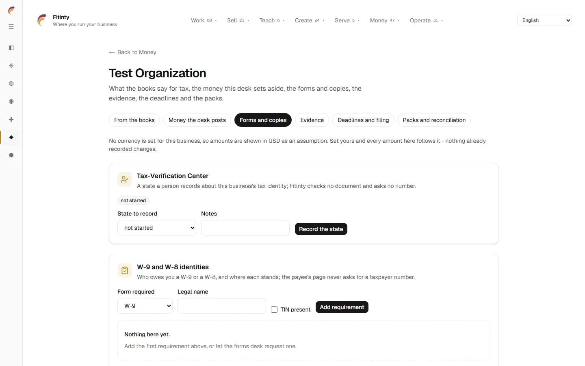Expand the Money menu in the top navigation

click(x=385, y=20)
